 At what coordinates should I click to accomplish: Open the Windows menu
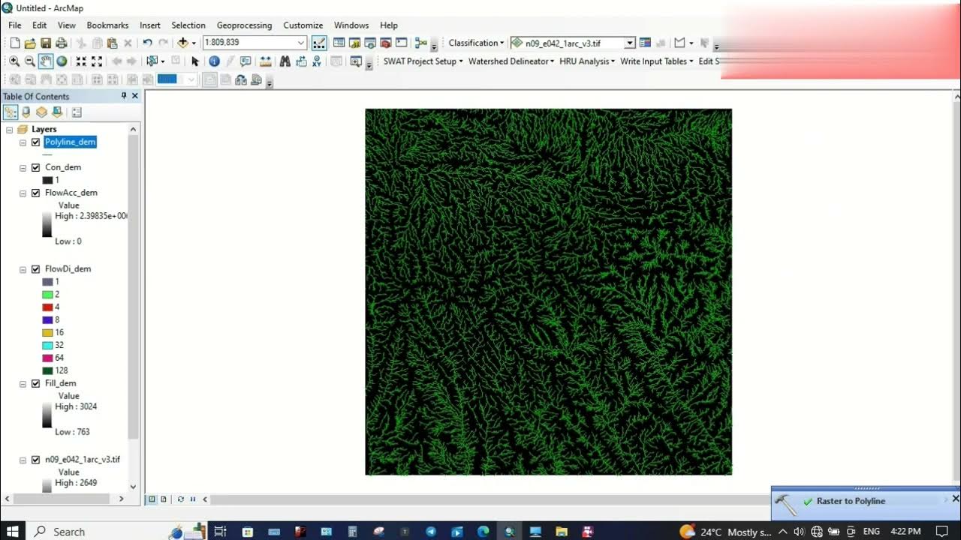click(x=351, y=25)
